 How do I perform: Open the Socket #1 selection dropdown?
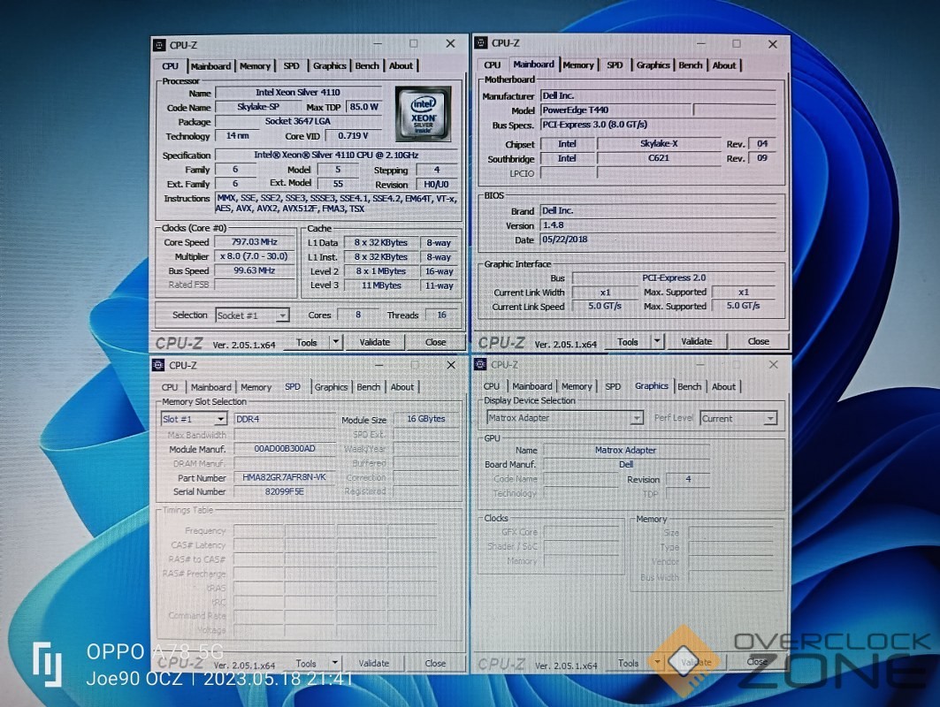coord(282,315)
